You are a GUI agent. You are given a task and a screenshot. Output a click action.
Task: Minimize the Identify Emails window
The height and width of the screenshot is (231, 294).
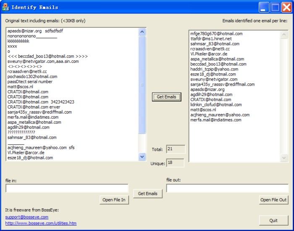coord(264,7)
